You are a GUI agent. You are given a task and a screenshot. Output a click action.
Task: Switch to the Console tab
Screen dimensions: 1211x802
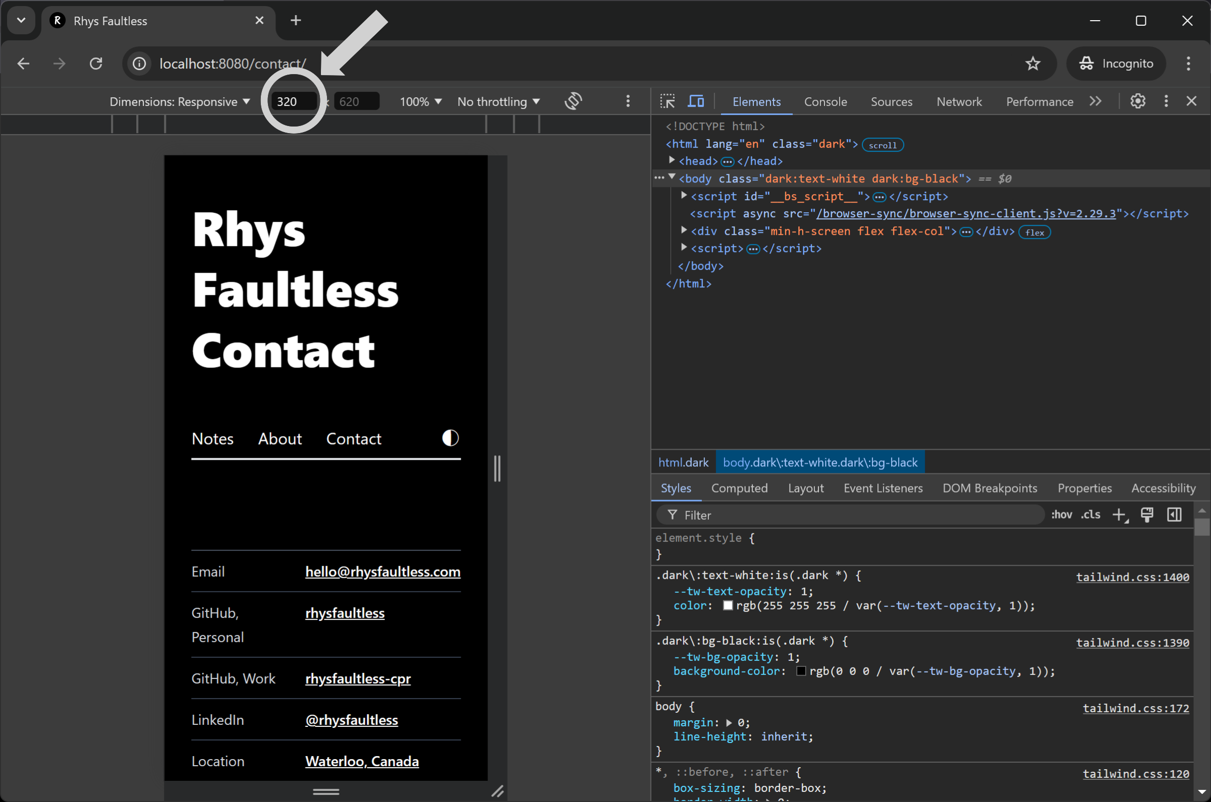pyautogui.click(x=825, y=101)
